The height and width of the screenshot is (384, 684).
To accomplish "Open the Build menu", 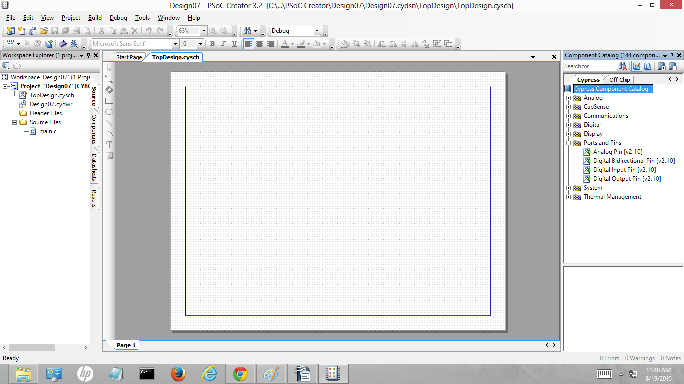I will coord(95,18).
